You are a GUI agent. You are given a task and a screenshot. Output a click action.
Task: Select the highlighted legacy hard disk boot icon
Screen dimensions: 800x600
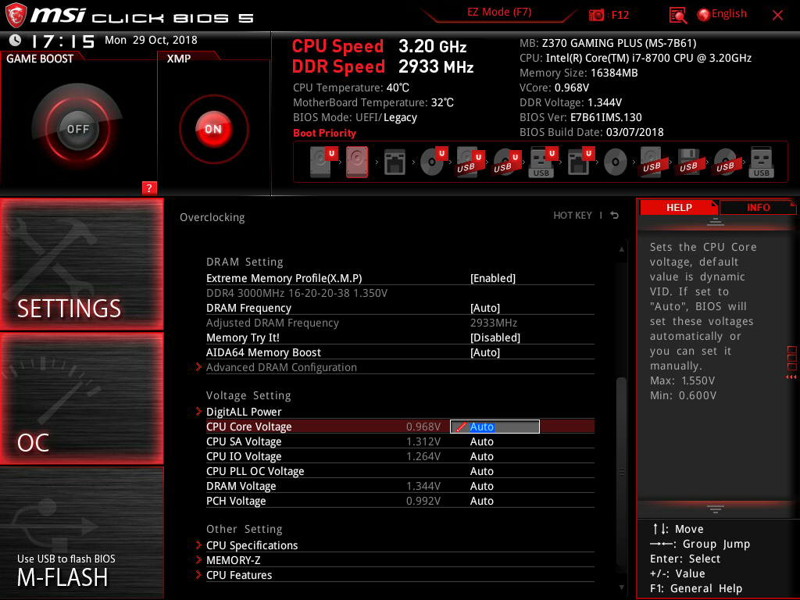click(357, 162)
